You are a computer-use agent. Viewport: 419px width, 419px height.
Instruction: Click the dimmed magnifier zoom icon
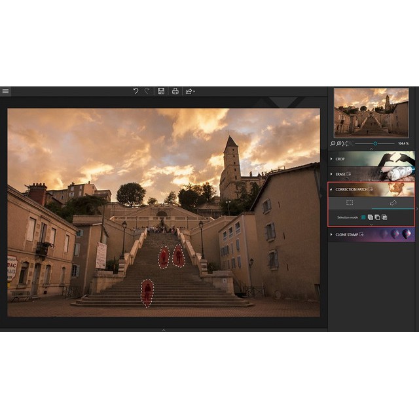click(351, 143)
